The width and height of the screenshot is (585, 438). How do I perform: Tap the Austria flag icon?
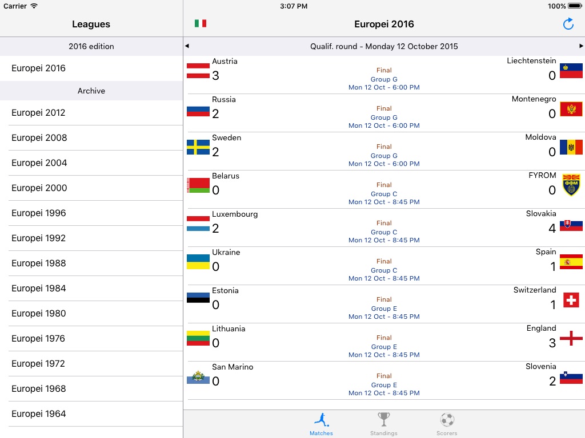198,70
